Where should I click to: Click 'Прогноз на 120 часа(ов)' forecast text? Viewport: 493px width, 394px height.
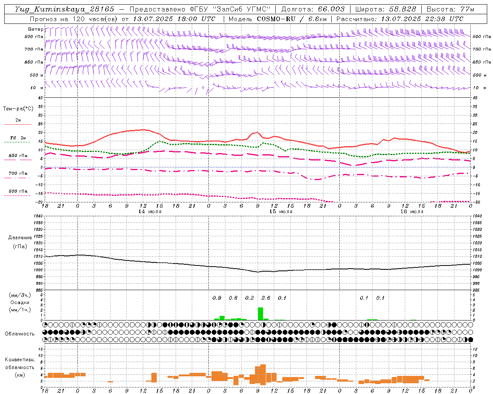[74, 19]
